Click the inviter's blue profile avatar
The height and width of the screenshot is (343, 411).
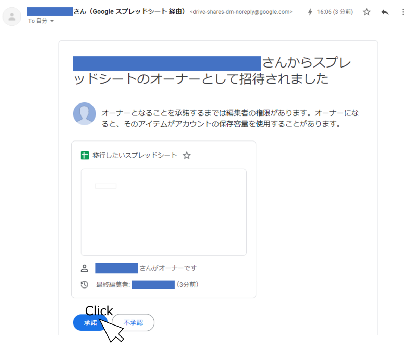85,114
